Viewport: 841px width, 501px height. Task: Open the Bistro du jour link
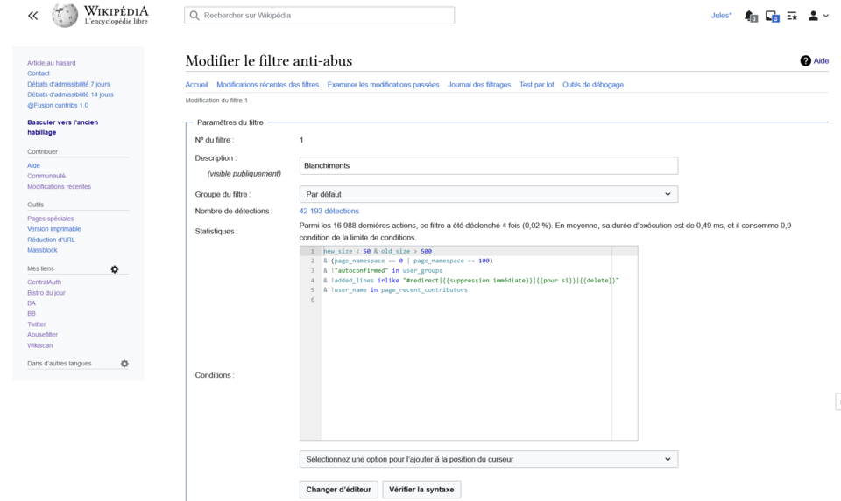(46, 292)
